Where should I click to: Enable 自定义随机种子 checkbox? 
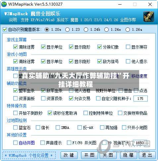pos(98,99)
